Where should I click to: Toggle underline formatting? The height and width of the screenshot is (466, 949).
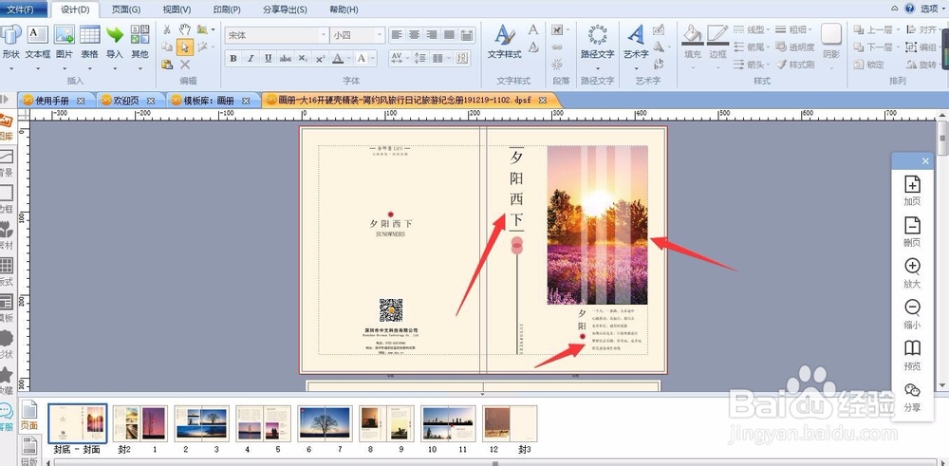click(x=269, y=58)
